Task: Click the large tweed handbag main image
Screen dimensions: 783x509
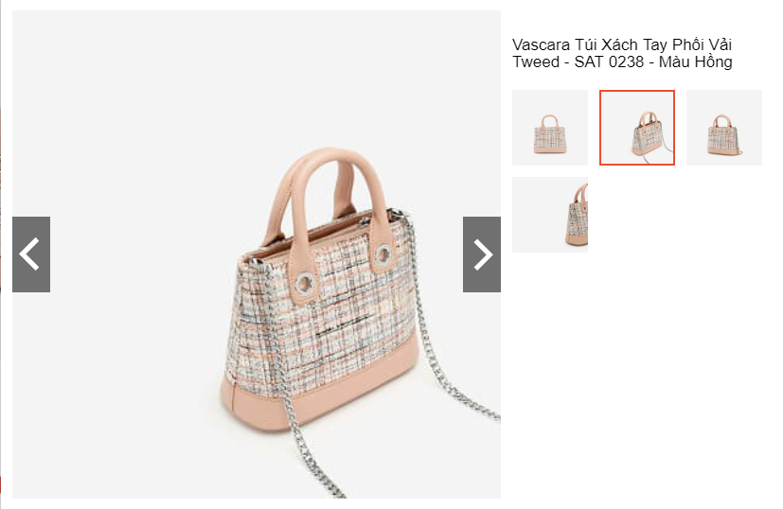Action: (x=257, y=254)
